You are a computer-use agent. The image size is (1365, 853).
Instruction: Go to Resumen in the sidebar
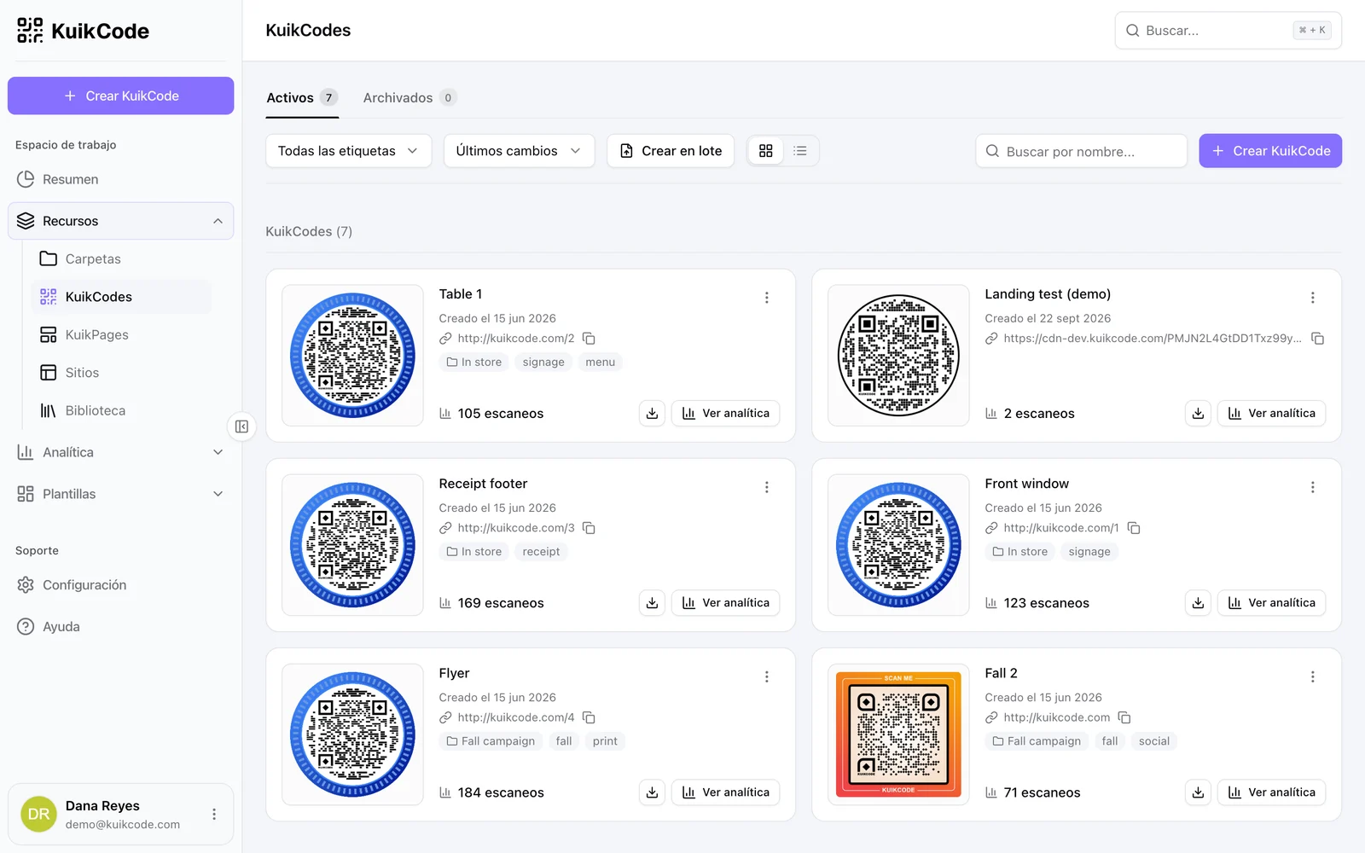[x=120, y=179]
